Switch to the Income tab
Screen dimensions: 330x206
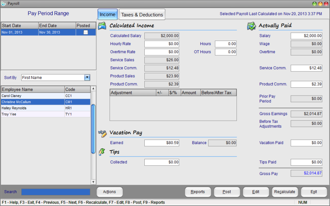pyautogui.click(x=108, y=14)
